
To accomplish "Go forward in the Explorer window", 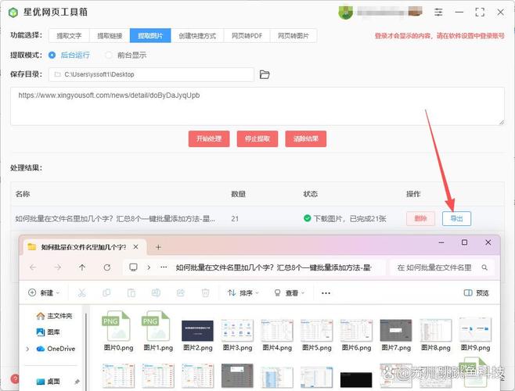I will tap(57, 267).
